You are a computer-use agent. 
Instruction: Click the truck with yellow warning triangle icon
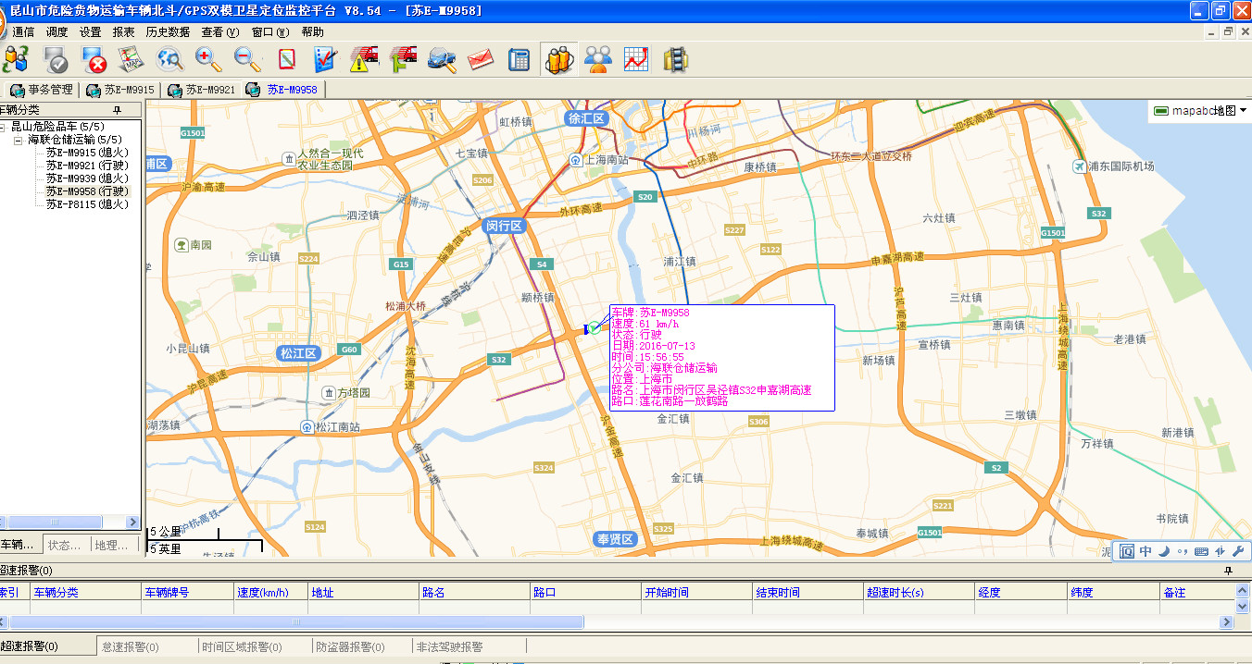[364, 59]
